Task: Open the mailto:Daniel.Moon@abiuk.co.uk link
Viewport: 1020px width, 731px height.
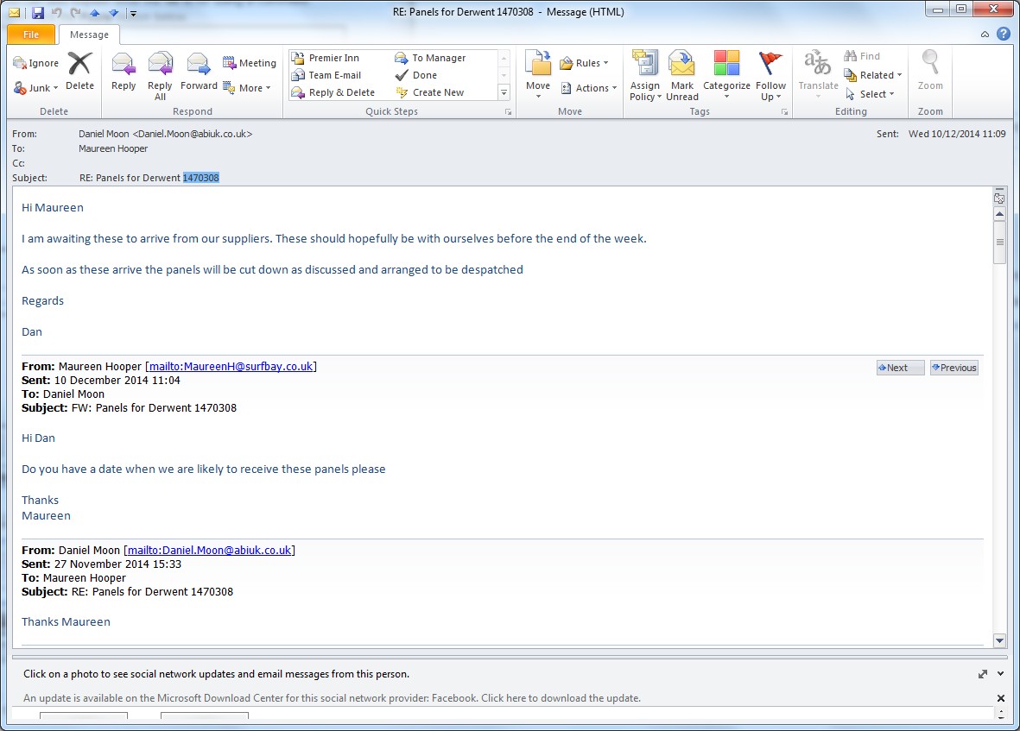Action: coord(210,551)
